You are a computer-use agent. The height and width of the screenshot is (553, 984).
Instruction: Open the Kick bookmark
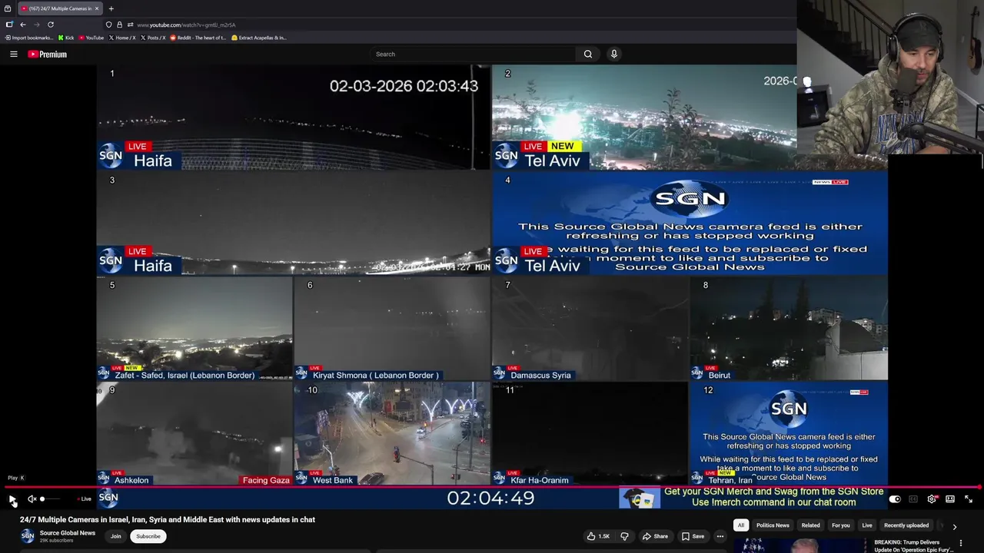(67, 38)
